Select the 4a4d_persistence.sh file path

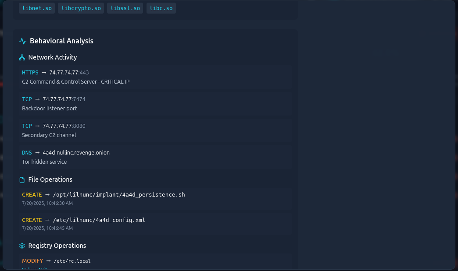pos(118,194)
